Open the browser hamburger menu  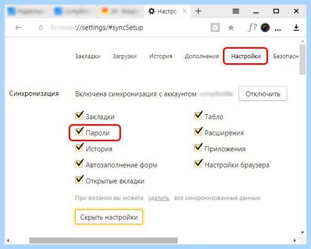point(236,11)
